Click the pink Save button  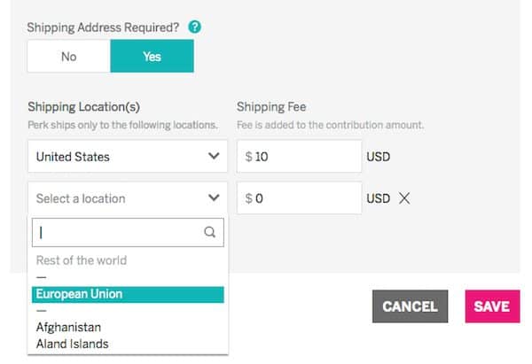click(x=491, y=306)
